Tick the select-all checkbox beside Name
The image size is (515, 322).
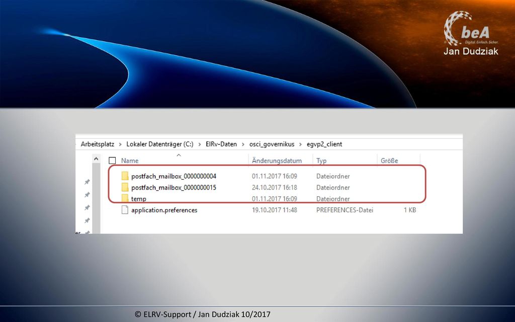(x=112, y=160)
